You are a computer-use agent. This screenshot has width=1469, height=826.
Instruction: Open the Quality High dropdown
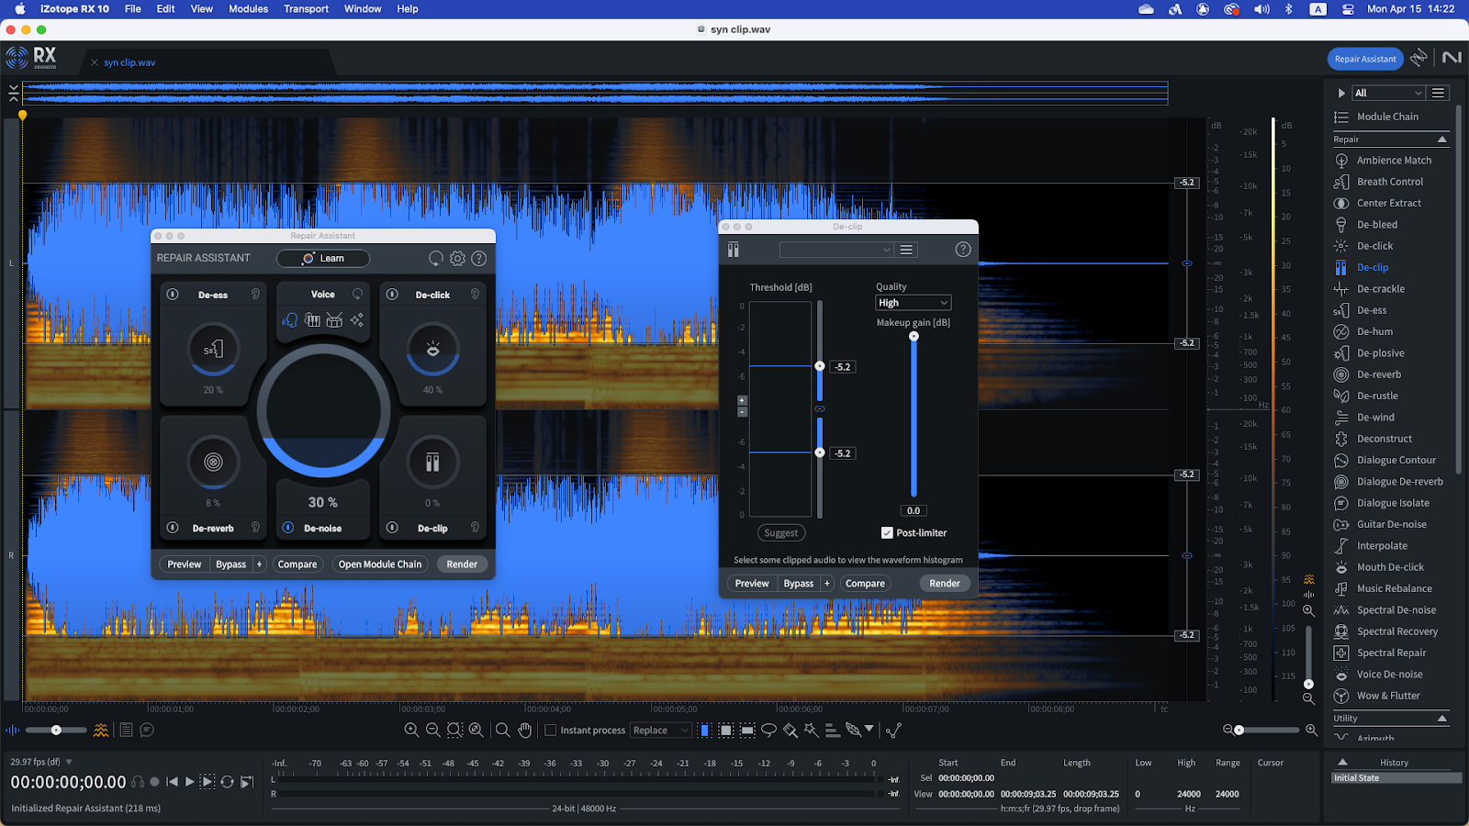tap(914, 303)
